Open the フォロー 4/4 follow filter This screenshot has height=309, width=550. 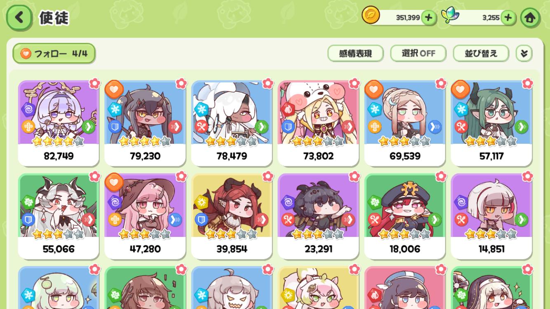coord(54,54)
